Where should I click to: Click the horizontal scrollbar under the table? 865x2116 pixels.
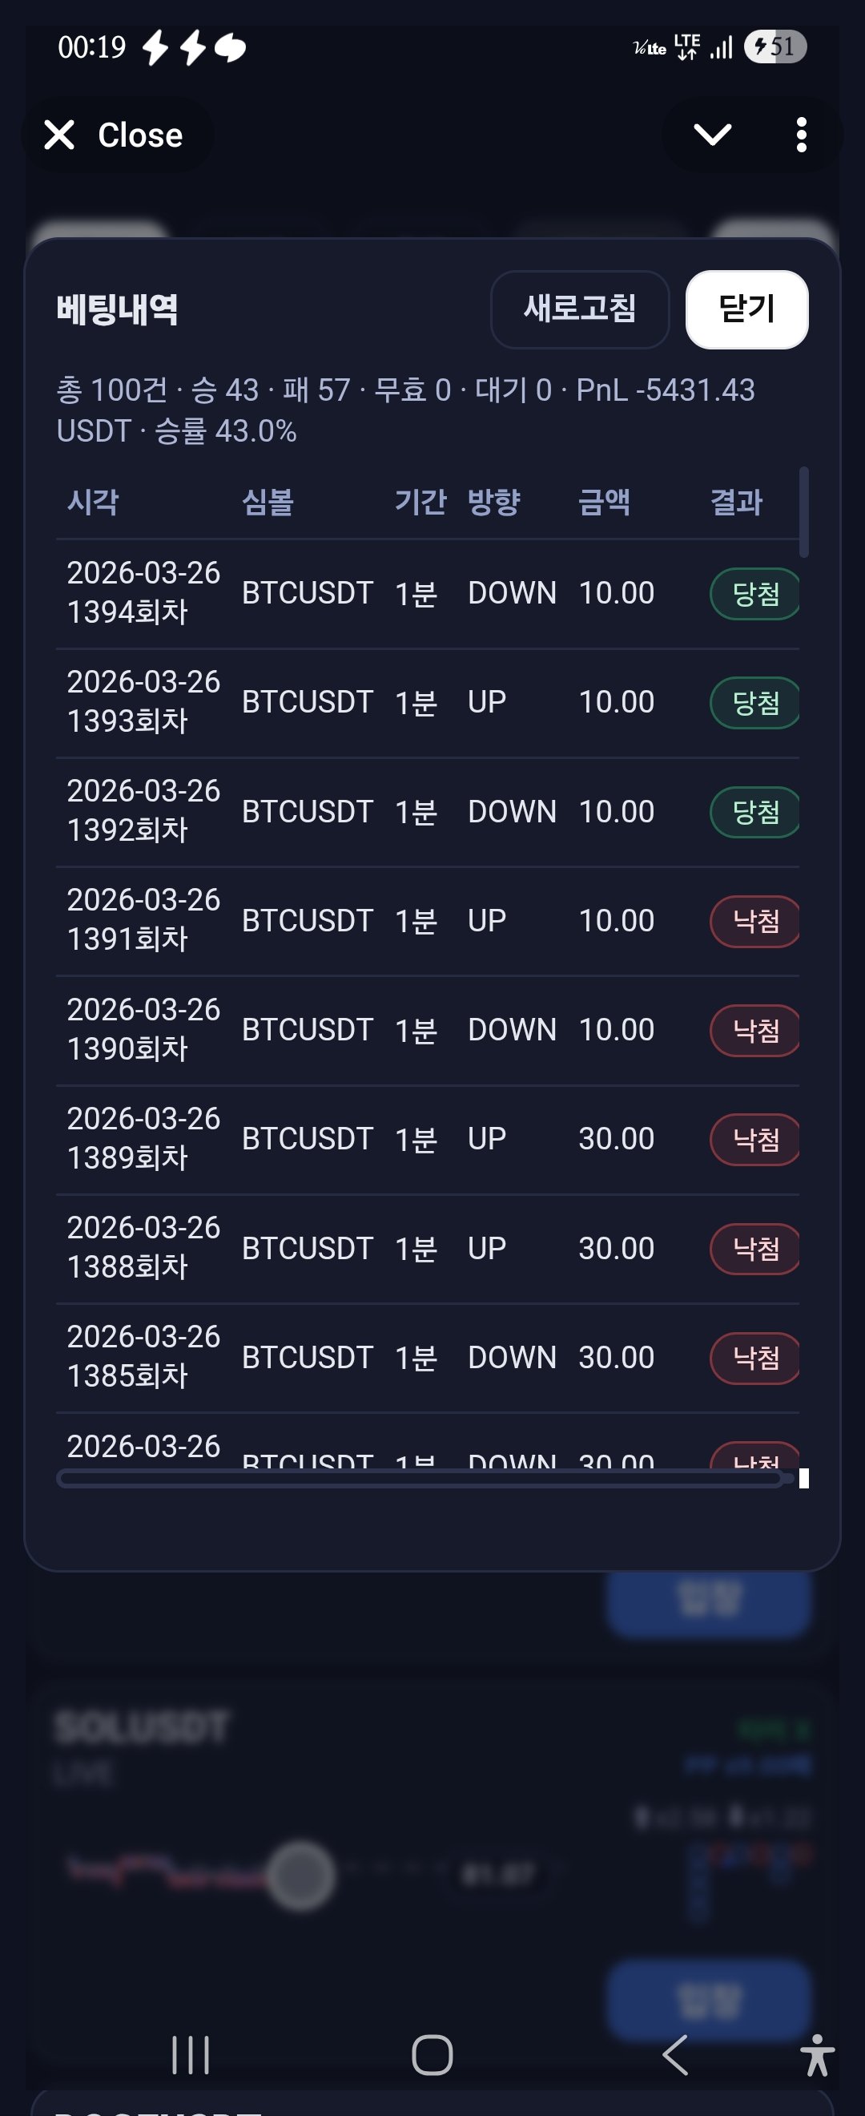coord(420,1480)
